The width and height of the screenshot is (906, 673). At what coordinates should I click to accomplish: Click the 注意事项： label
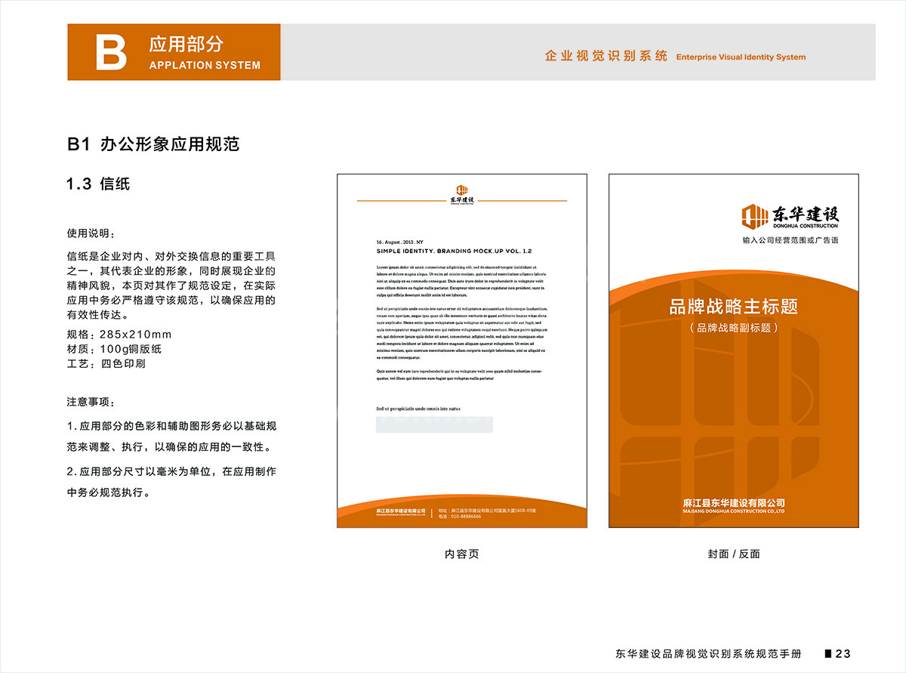[91, 403]
